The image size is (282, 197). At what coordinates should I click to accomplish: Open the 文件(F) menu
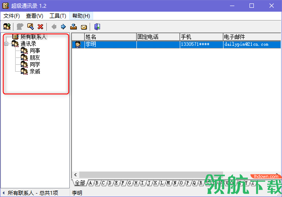pyautogui.click(x=12, y=16)
